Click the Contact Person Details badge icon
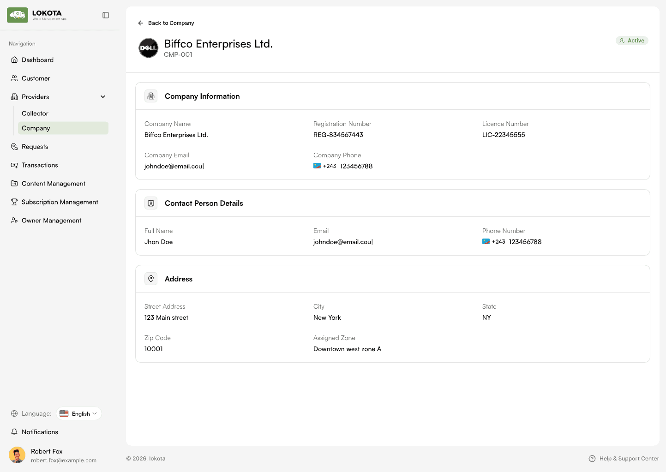This screenshot has height=472, width=666. (x=151, y=203)
